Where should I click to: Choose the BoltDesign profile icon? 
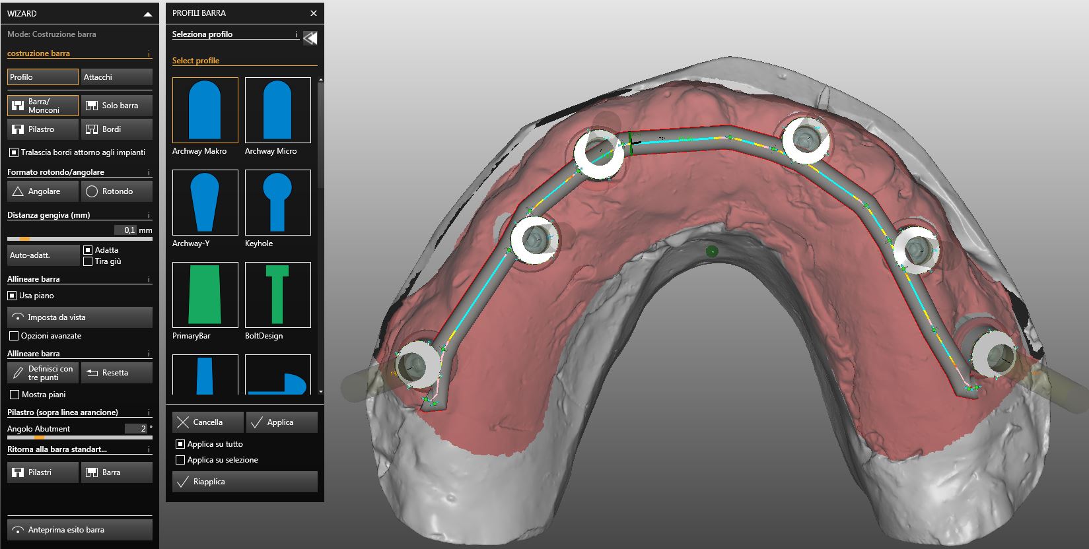coord(277,295)
